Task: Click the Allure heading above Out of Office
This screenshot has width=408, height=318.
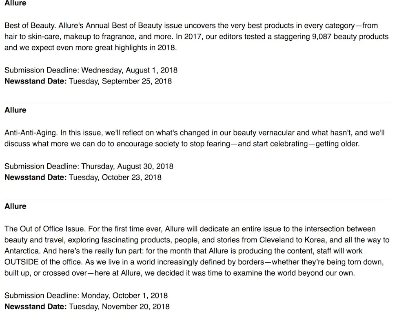Action: click(16, 206)
